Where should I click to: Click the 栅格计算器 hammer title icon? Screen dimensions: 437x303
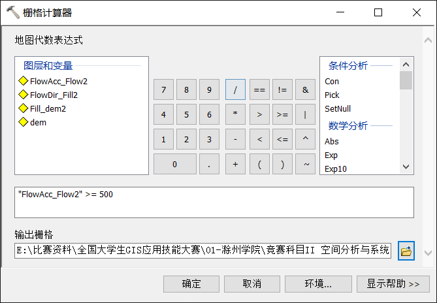click(12, 12)
